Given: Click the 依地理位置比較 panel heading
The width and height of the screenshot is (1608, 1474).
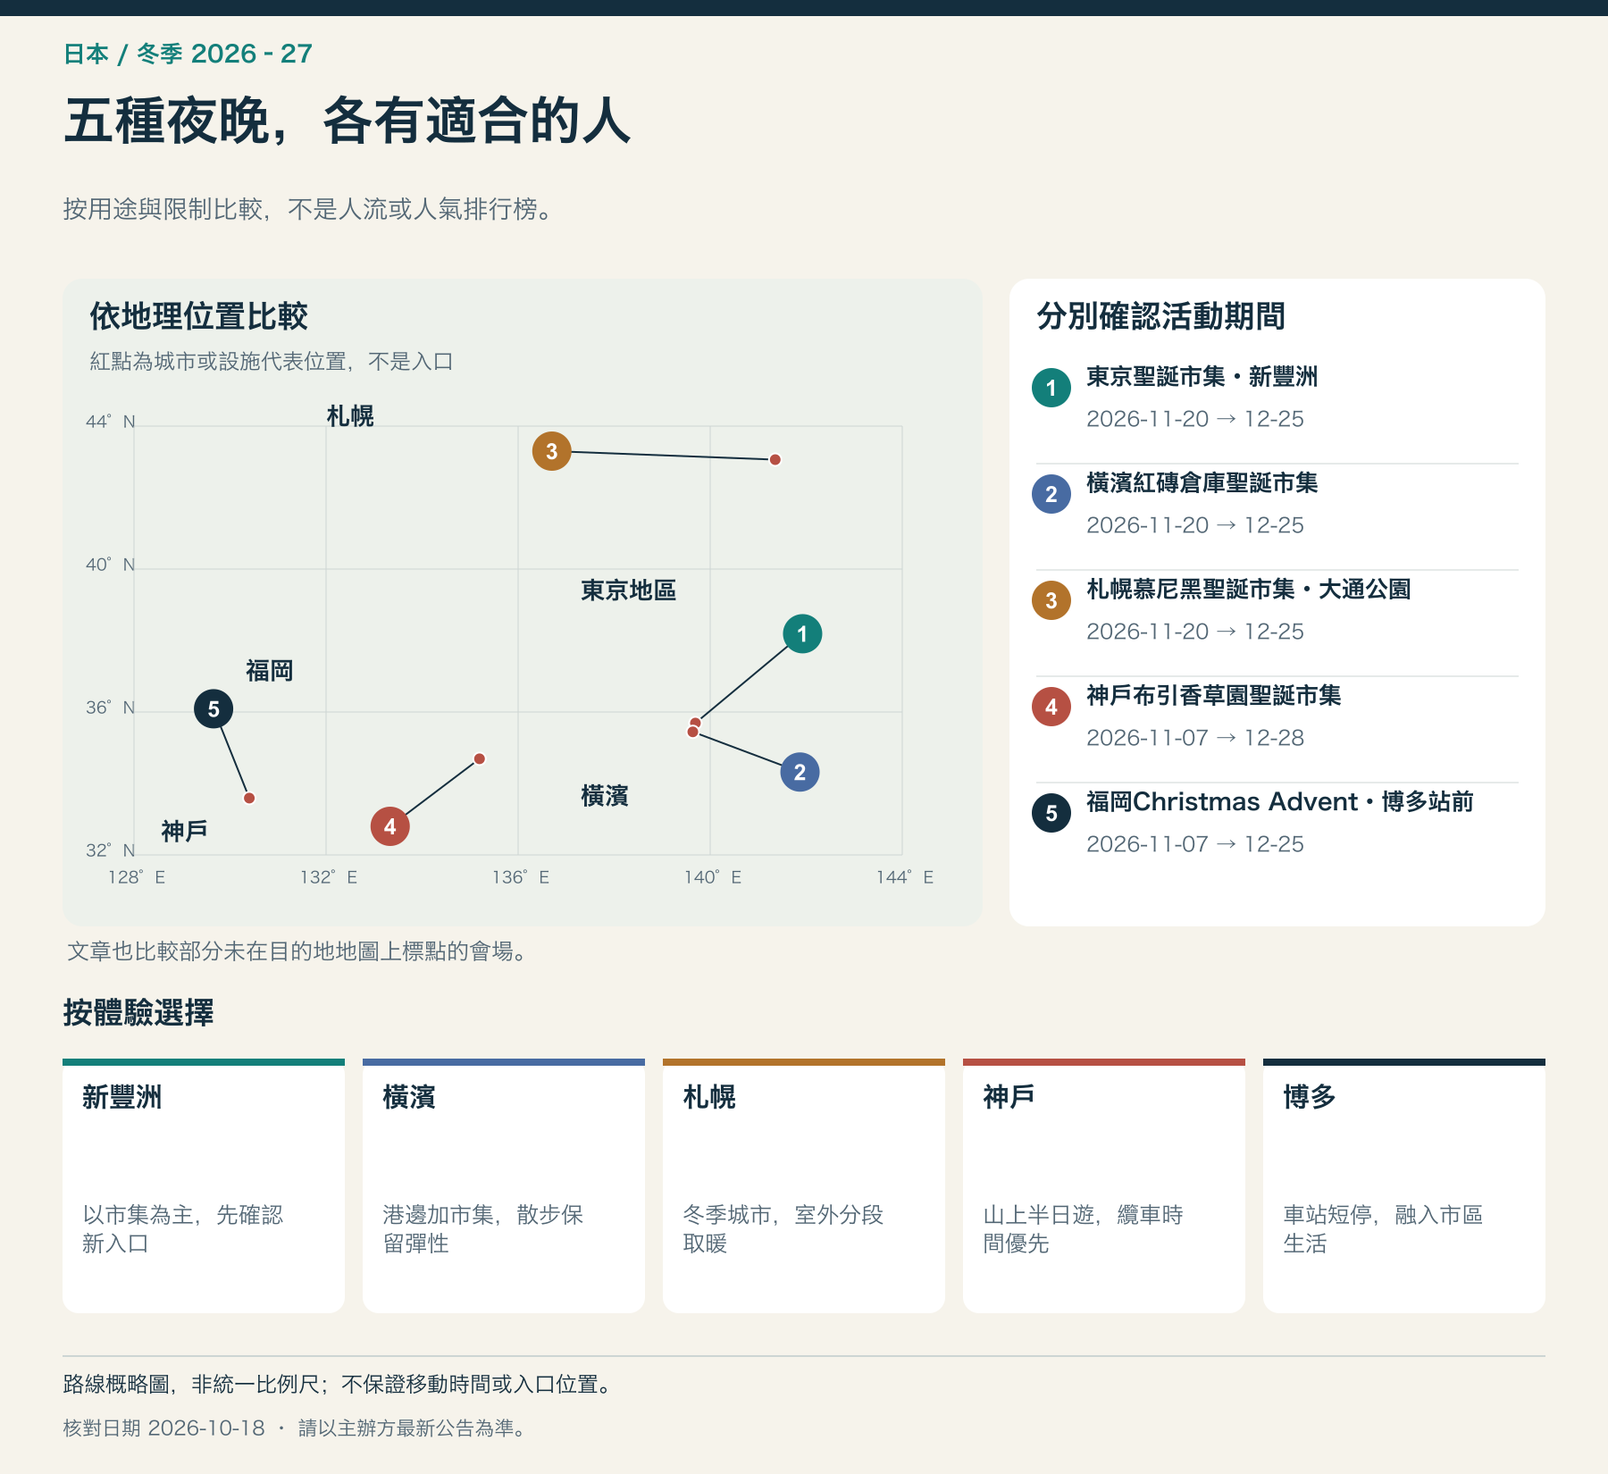Looking at the screenshot, I should (x=199, y=316).
